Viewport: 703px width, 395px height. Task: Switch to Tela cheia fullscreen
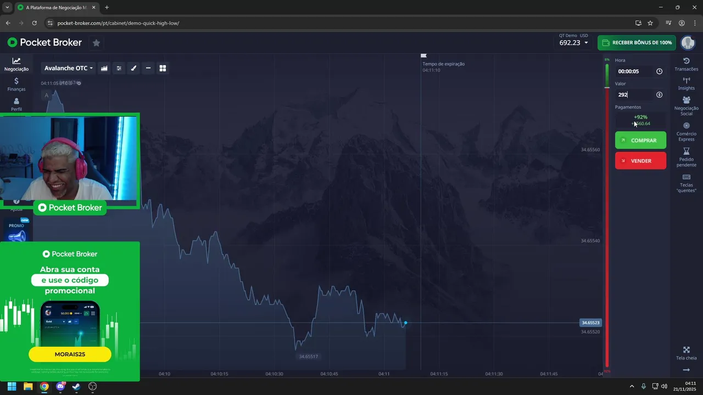pyautogui.click(x=686, y=353)
